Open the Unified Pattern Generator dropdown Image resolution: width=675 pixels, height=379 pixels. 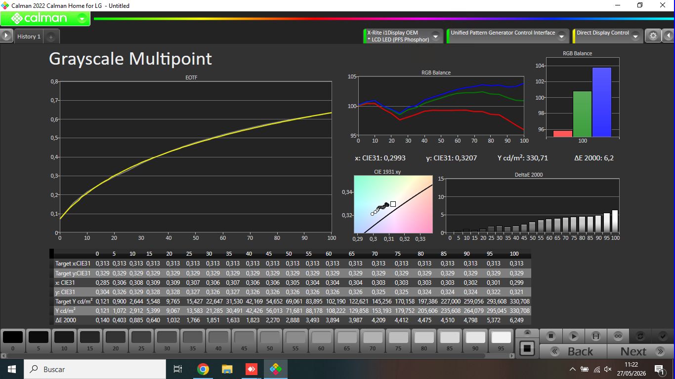(561, 37)
